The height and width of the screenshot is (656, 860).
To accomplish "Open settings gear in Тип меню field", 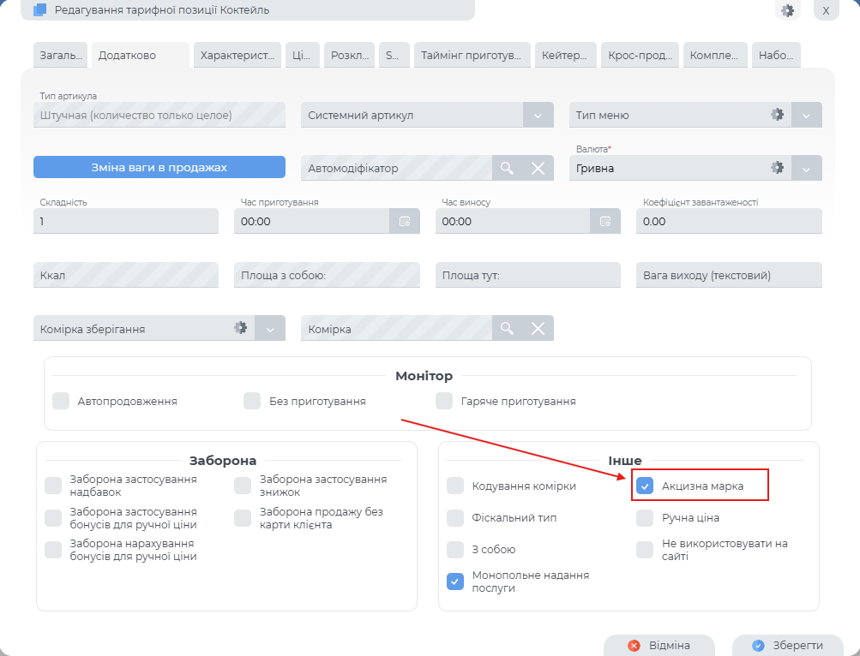I will [777, 115].
